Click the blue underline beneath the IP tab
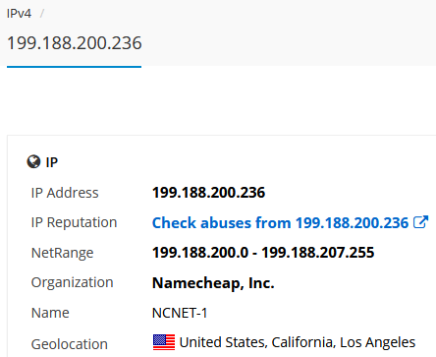This screenshot has height=357, width=436. (74, 67)
